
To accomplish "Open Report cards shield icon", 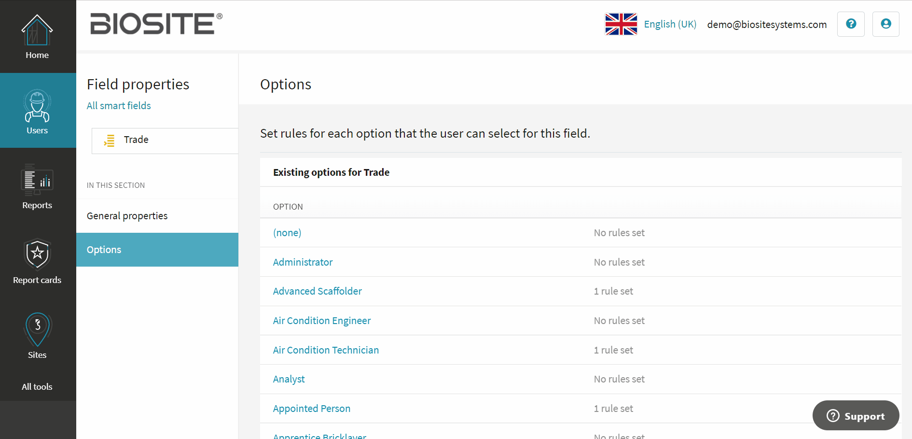I will pos(37,255).
